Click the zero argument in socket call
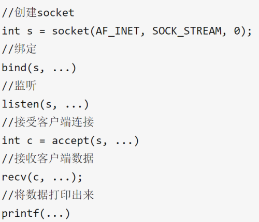This screenshot has height=222, width=259. pyautogui.click(x=237, y=31)
